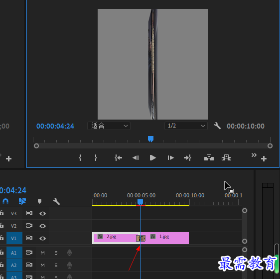Toggle Snap magnet in timeline
280x279 pixels.
tap(5, 201)
